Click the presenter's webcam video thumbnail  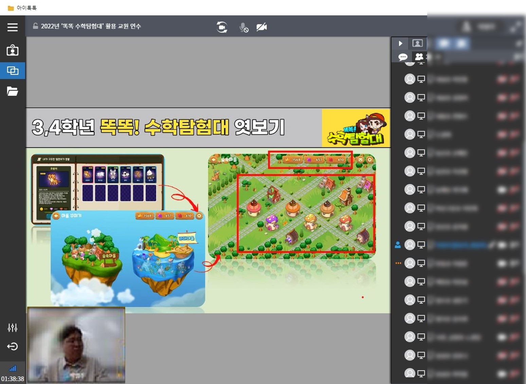(76, 345)
